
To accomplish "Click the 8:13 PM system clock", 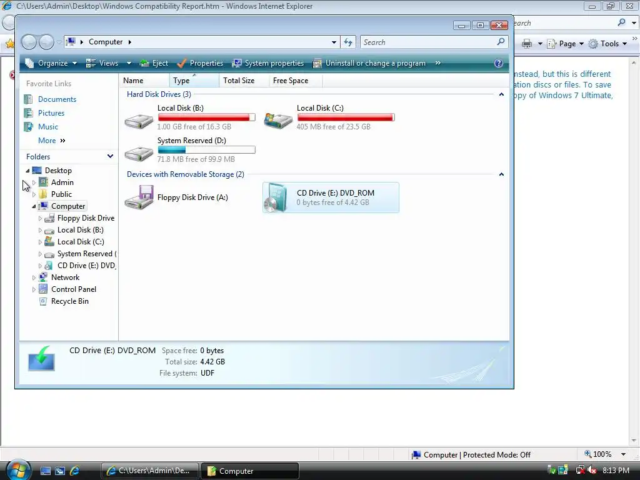I will pos(616,471).
